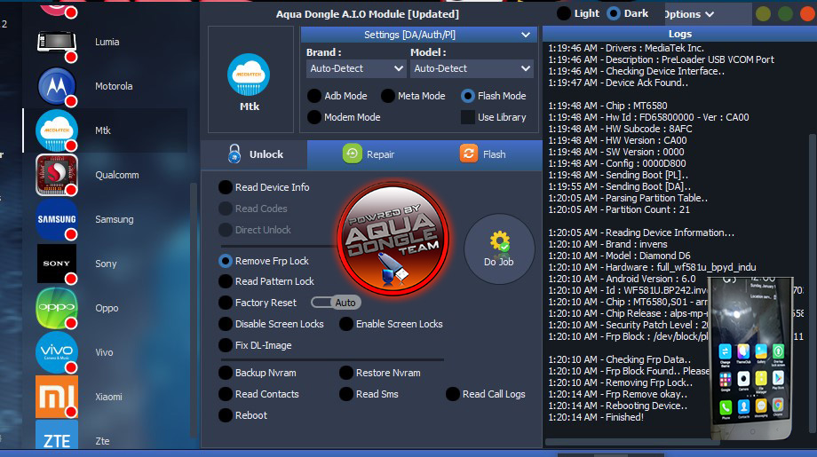Open the Model Auto-Detect dropdown

(472, 68)
